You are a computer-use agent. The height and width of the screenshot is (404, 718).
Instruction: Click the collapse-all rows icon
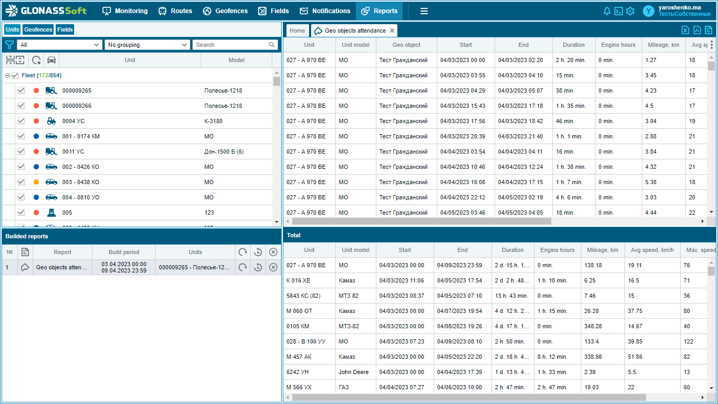10,60
